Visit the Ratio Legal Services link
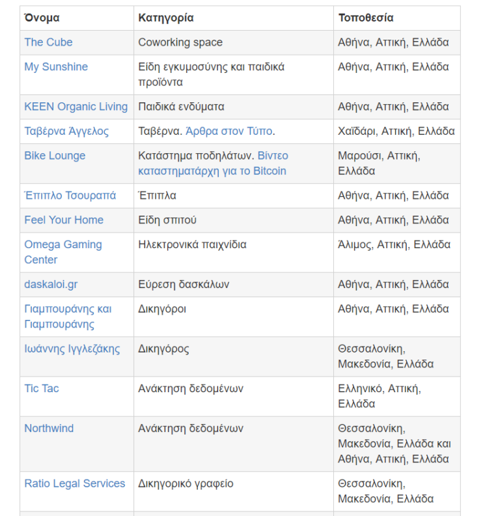Viewport: 500px width, 516px height. click(x=74, y=484)
